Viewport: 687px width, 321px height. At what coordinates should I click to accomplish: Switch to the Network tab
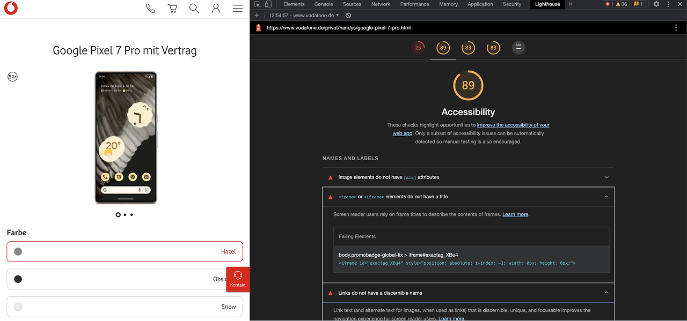pyautogui.click(x=381, y=4)
